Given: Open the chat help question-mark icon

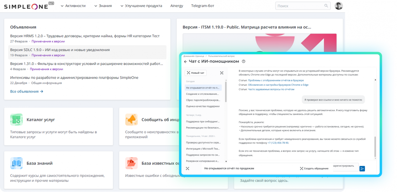Looking at the screenshot, I should point(244,61).
